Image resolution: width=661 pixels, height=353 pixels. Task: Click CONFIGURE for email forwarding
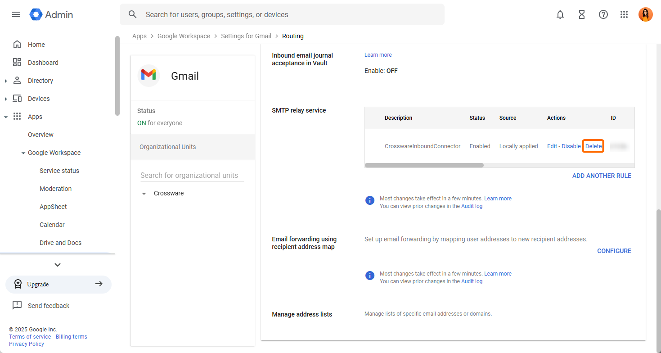(x=614, y=251)
